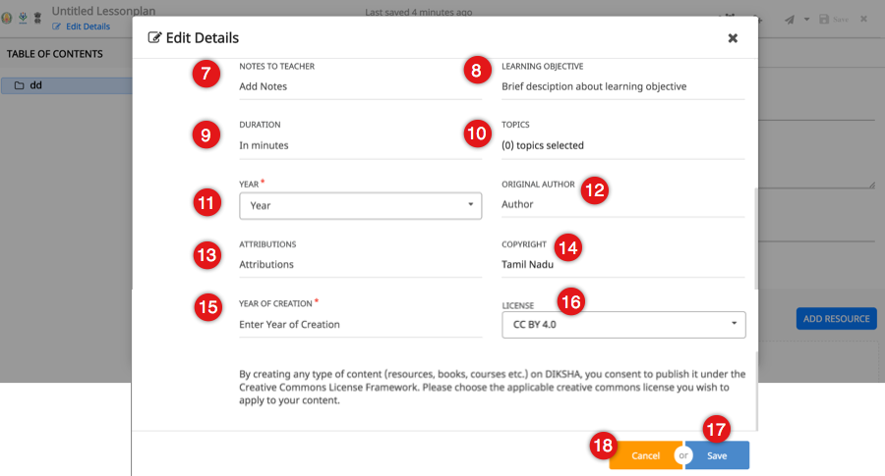Viewport: 885px width, 476px height.
Task: Click the Original Author field
Action: (x=622, y=206)
